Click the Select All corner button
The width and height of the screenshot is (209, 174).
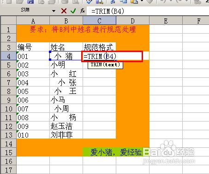[x=9, y=20]
